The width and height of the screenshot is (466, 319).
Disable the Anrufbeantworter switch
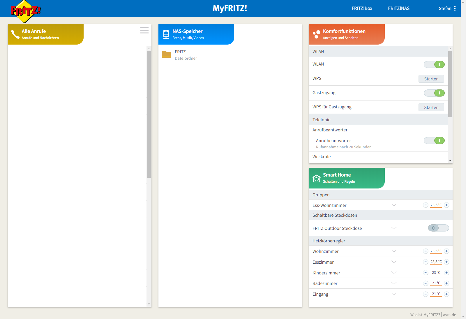pyautogui.click(x=434, y=140)
